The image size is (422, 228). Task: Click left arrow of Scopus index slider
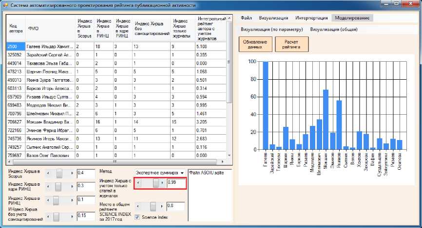pos(48,173)
